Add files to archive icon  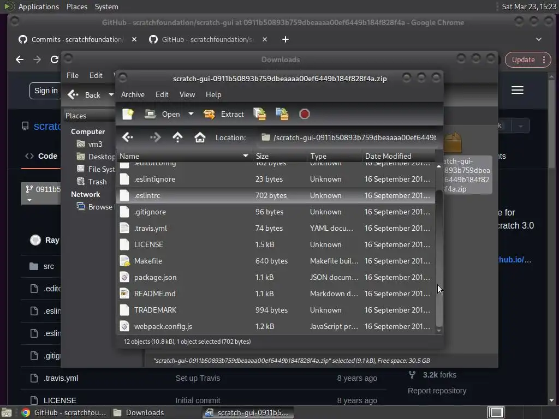point(259,114)
